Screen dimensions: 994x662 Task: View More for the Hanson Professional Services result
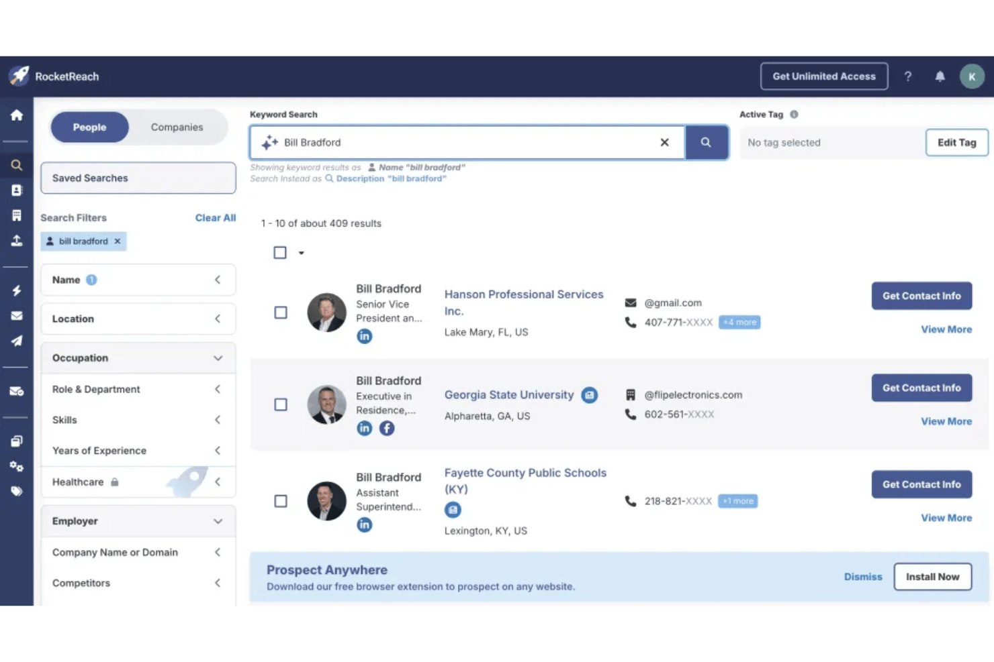946,329
